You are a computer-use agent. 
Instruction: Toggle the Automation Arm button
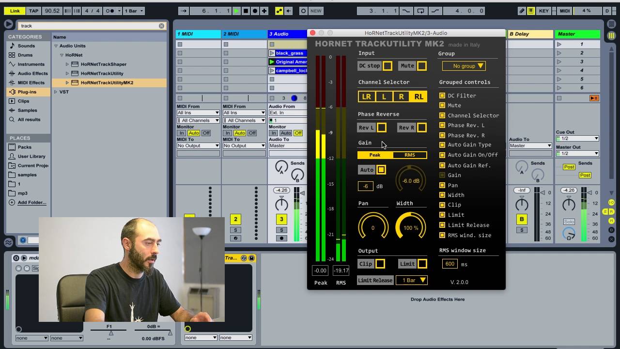point(279,11)
